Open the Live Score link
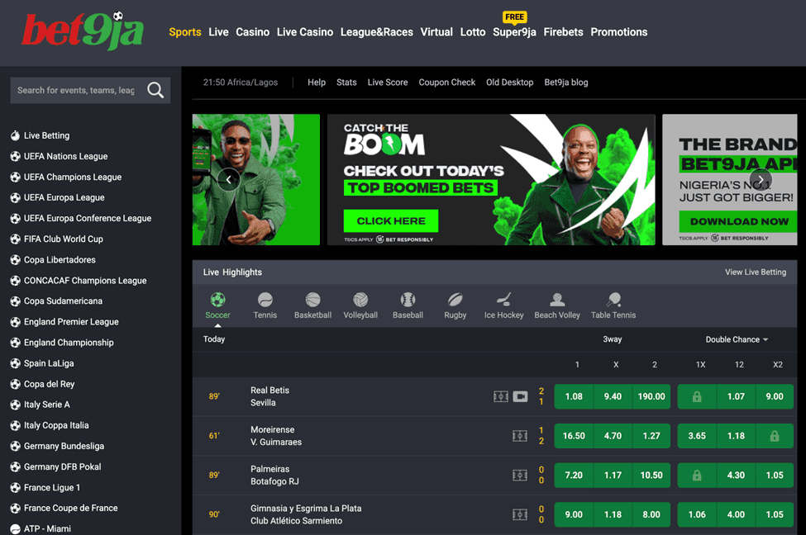806x535 pixels. tap(388, 83)
